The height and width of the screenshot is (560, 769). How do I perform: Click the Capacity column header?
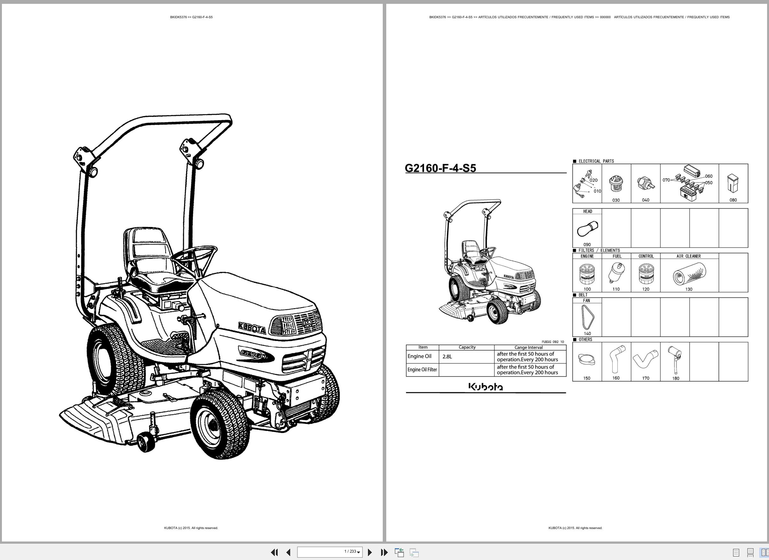tap(467, 347)
